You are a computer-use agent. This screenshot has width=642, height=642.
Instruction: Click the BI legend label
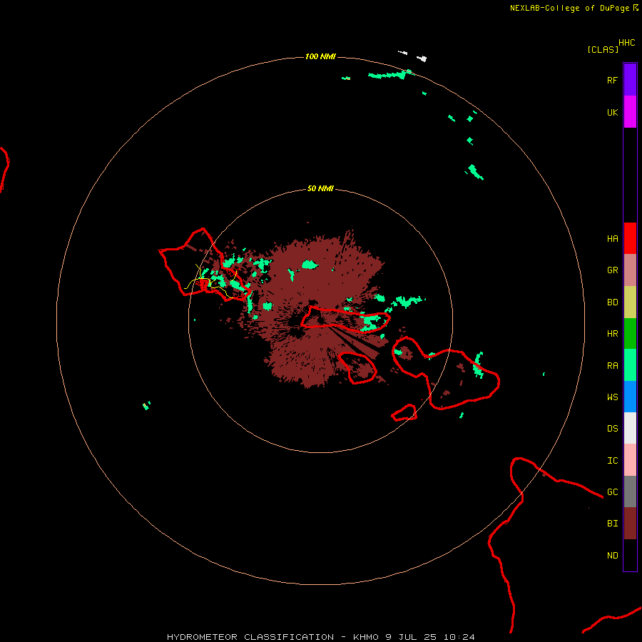coord(613,524)
